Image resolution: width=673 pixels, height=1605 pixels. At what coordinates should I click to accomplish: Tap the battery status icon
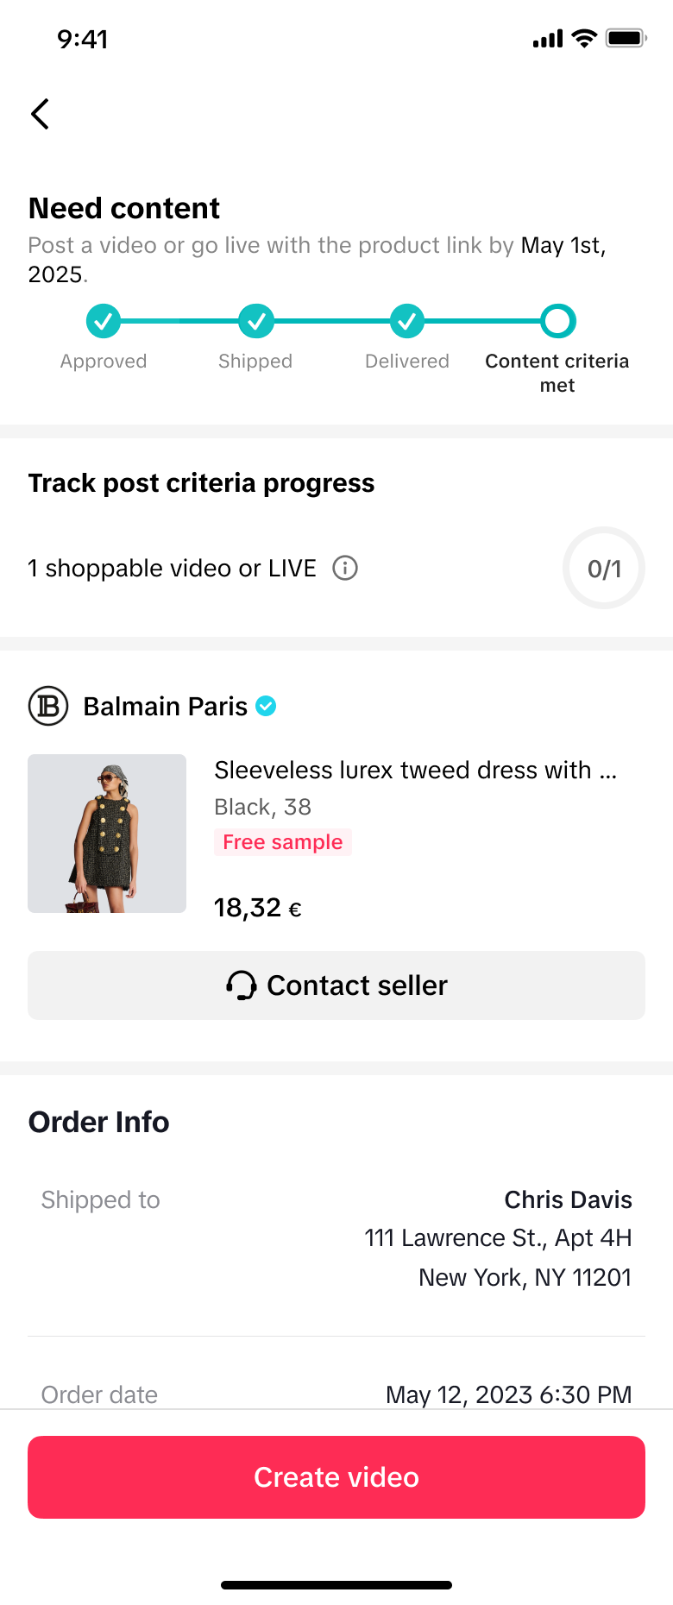(626, 38)
